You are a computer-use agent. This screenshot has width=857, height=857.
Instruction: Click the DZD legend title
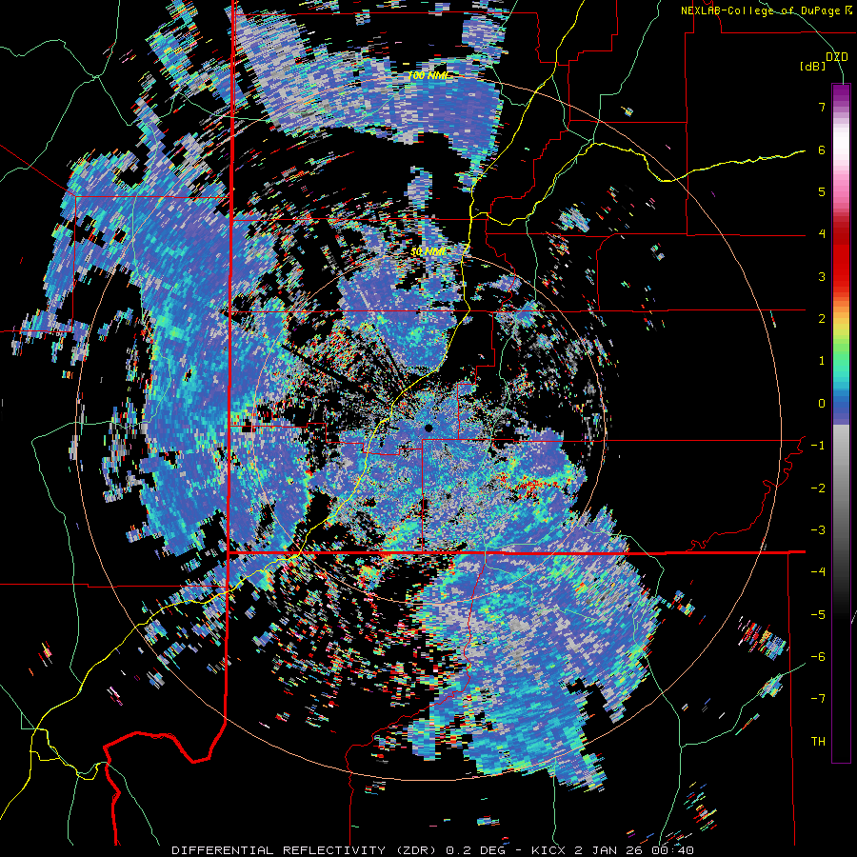[x=836, y=57]
